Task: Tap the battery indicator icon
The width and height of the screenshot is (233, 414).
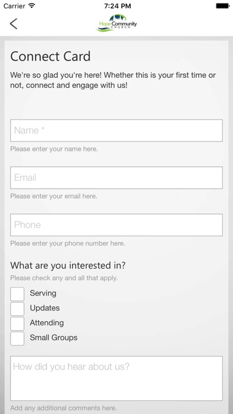Action: pos(222,6)
